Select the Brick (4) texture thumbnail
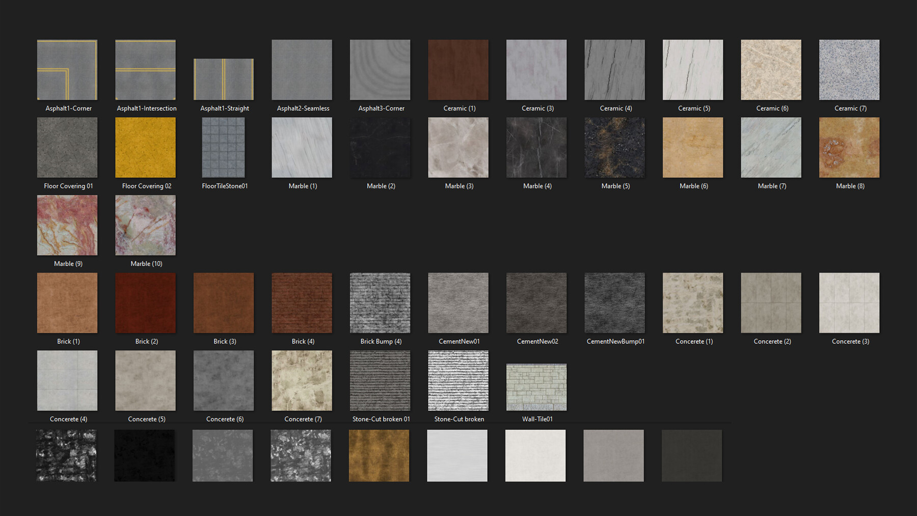This screenshot has width=917, height=516. point(302,303)
